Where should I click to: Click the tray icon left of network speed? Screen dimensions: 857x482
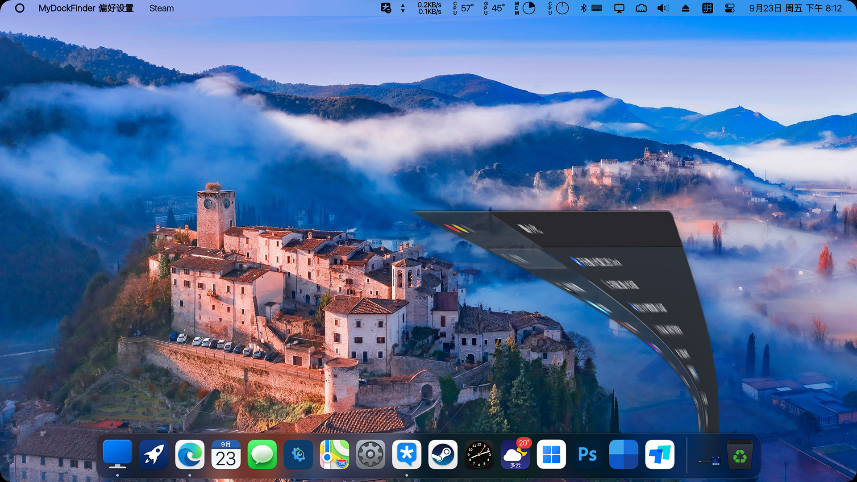tap(386, 8)
